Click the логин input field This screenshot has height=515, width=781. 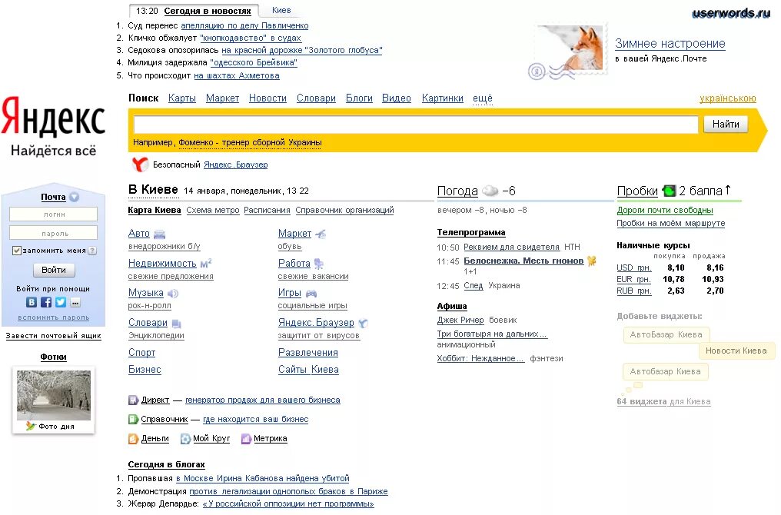(x=53, y=214)
